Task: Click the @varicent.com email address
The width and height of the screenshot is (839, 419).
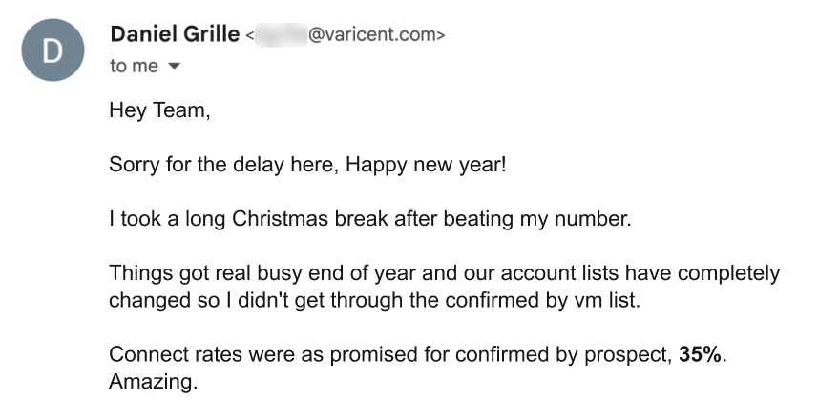Action: [x=375, y=36]
